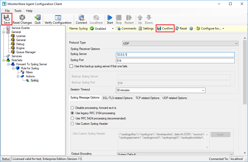The width and height of the screenshot is (248, 162).
Task: Select the Services tree node
Action: coord(17,56)
